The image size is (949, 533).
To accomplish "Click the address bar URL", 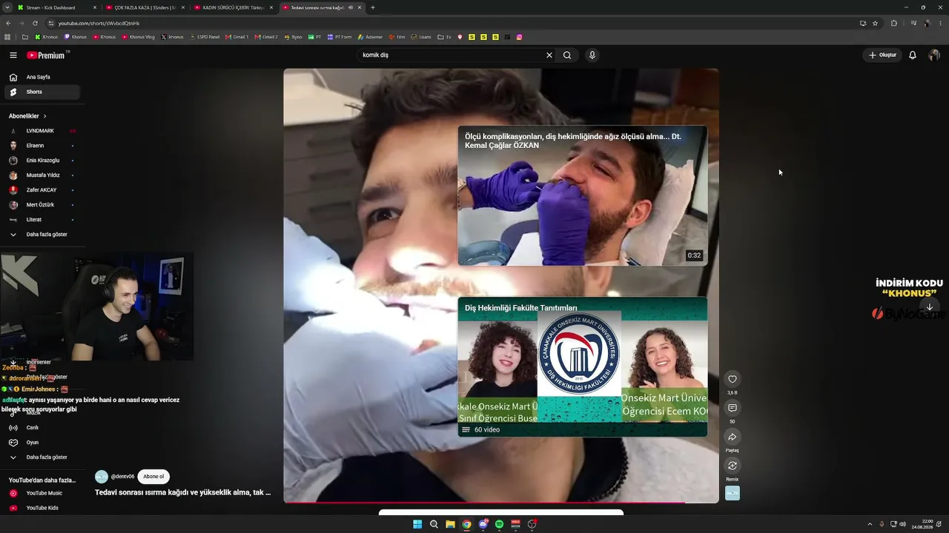I will [x=99, y=23].
